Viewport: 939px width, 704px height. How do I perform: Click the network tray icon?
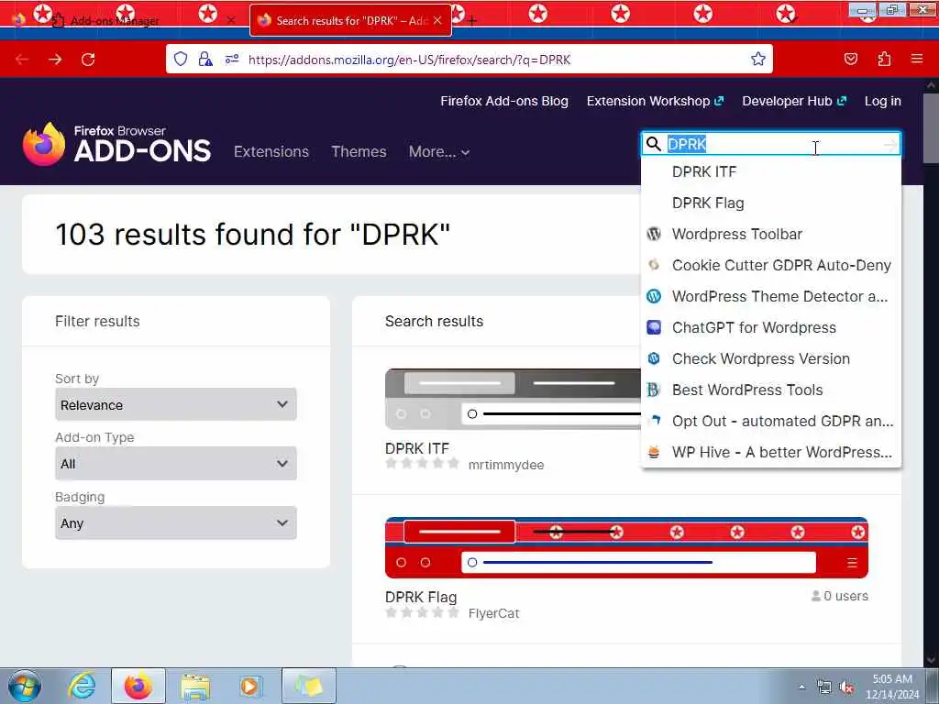click(824, 687)
